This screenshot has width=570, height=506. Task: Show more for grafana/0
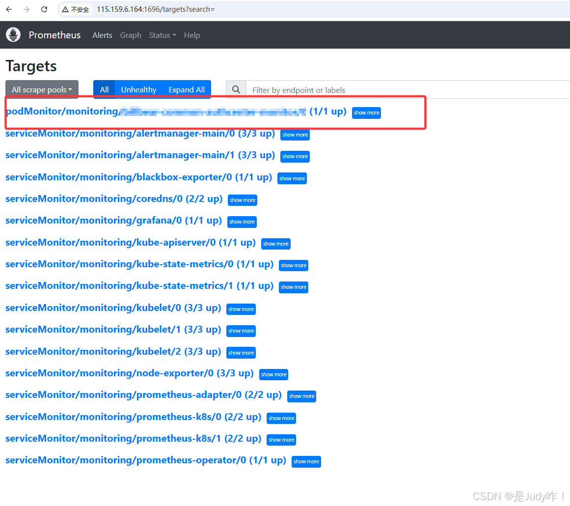click(242, 222)
